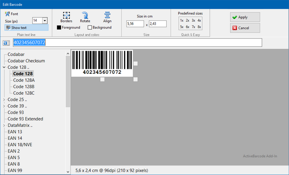Click the barcode type list scrollbar thumb

[x=68, y=81]
